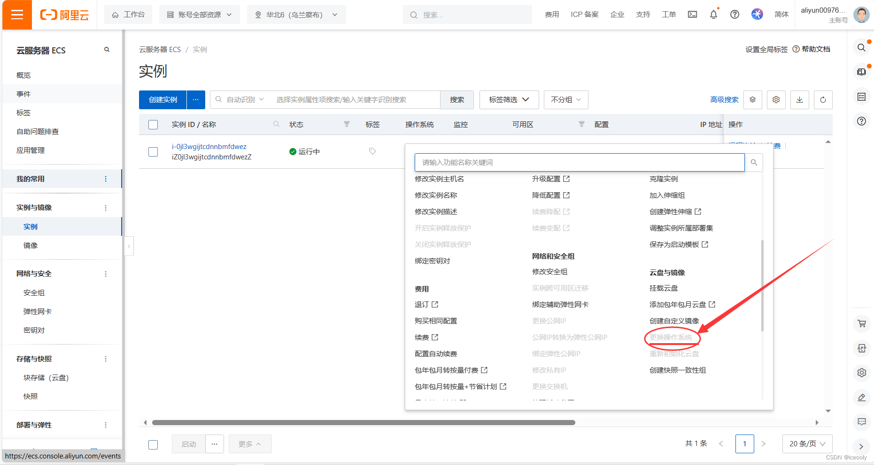Viewport: 874px width, 465px height.
Task: Click the layers view icon button
Action: pyautogui.click(x=752, y=100)
